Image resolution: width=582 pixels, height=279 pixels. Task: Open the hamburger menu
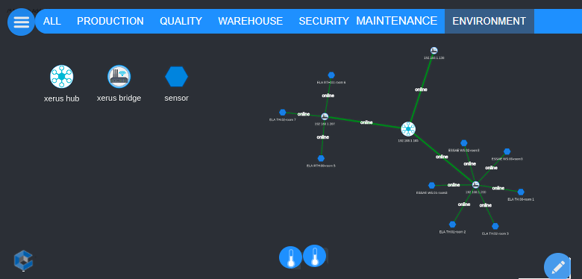tap(21, 22)
